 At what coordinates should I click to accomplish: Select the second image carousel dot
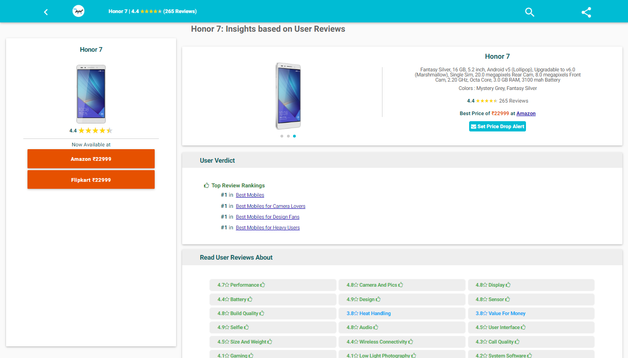pos(288,136)
